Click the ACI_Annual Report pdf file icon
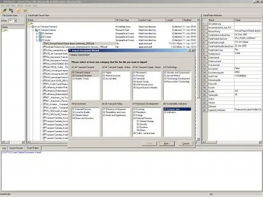Screen dimensions: 263x197 click(44, 44)
